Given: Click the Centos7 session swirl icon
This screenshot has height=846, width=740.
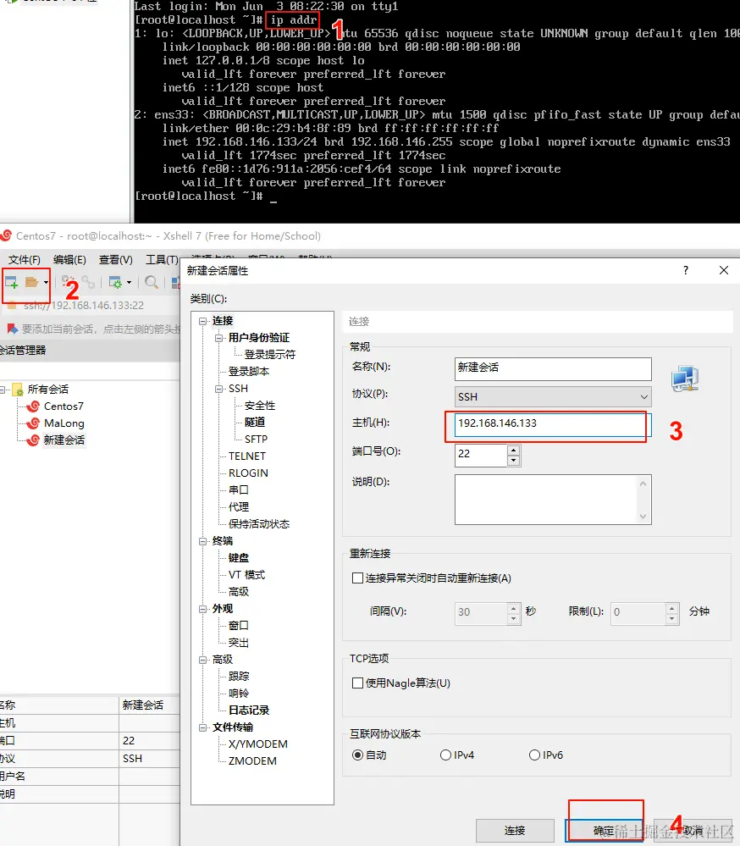Looking at the screenshot, I should (x=34, y=406).
